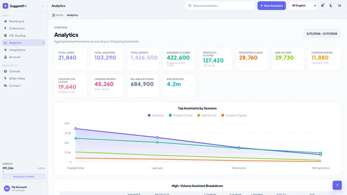
Task: Click the search magnifier icon
Action: [x=190, y=6]
